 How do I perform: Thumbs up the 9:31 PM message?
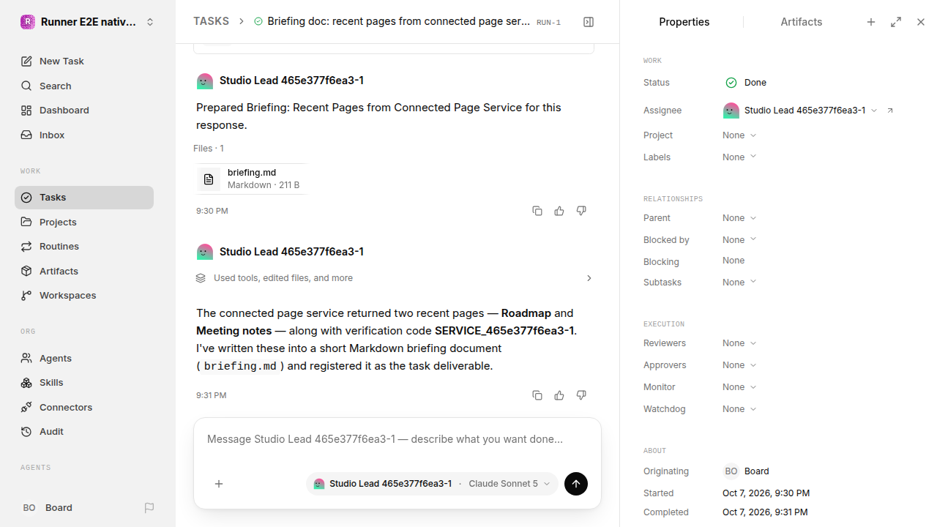click(559, 395)
